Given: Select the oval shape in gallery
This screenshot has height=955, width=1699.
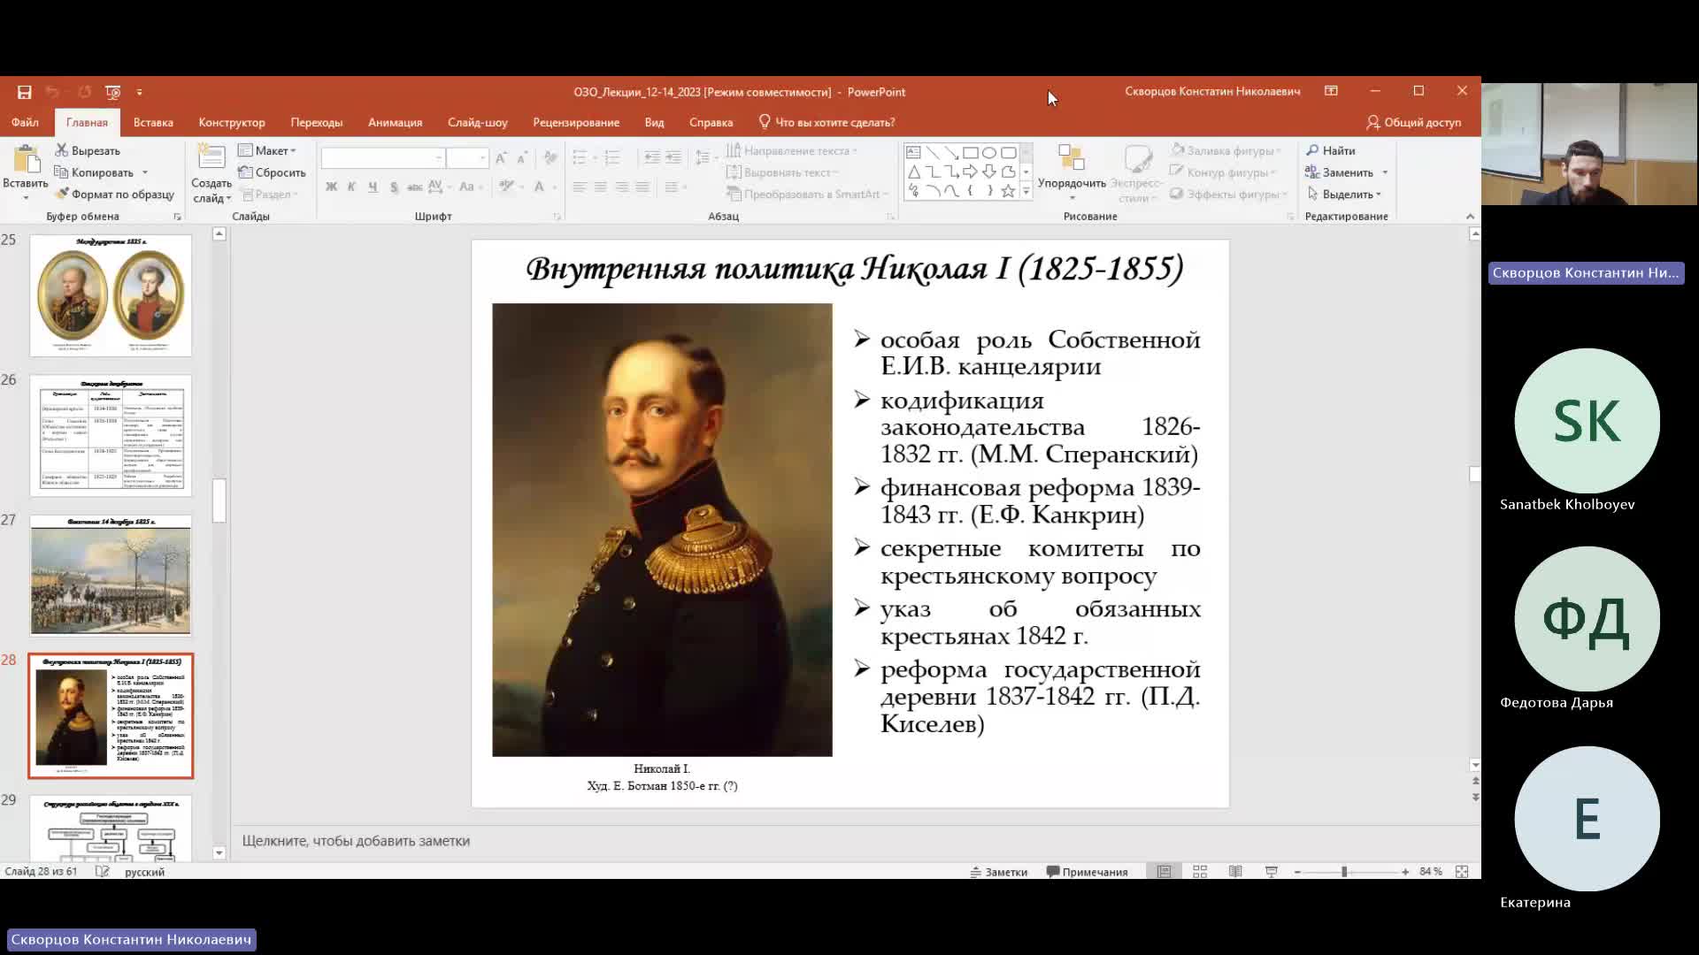Looking at the screenshot, I should [x=989, y=152].
